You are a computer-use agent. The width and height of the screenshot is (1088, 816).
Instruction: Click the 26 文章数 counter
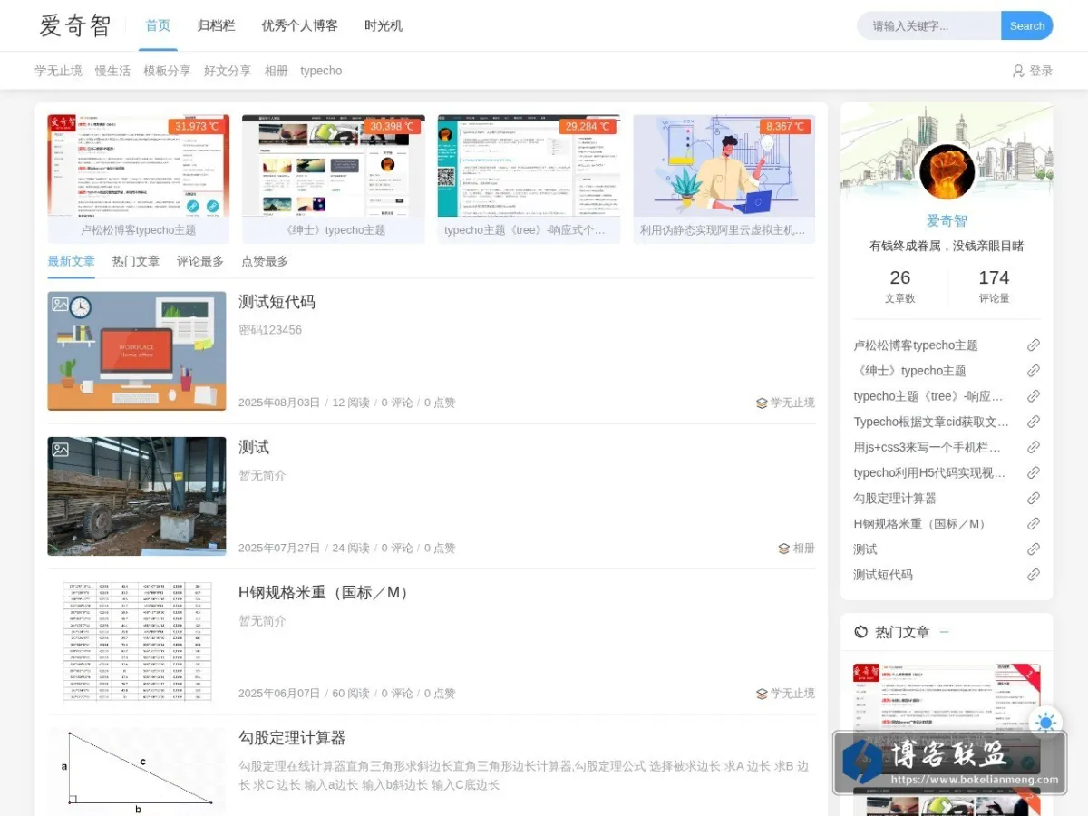tap(900, 286)
